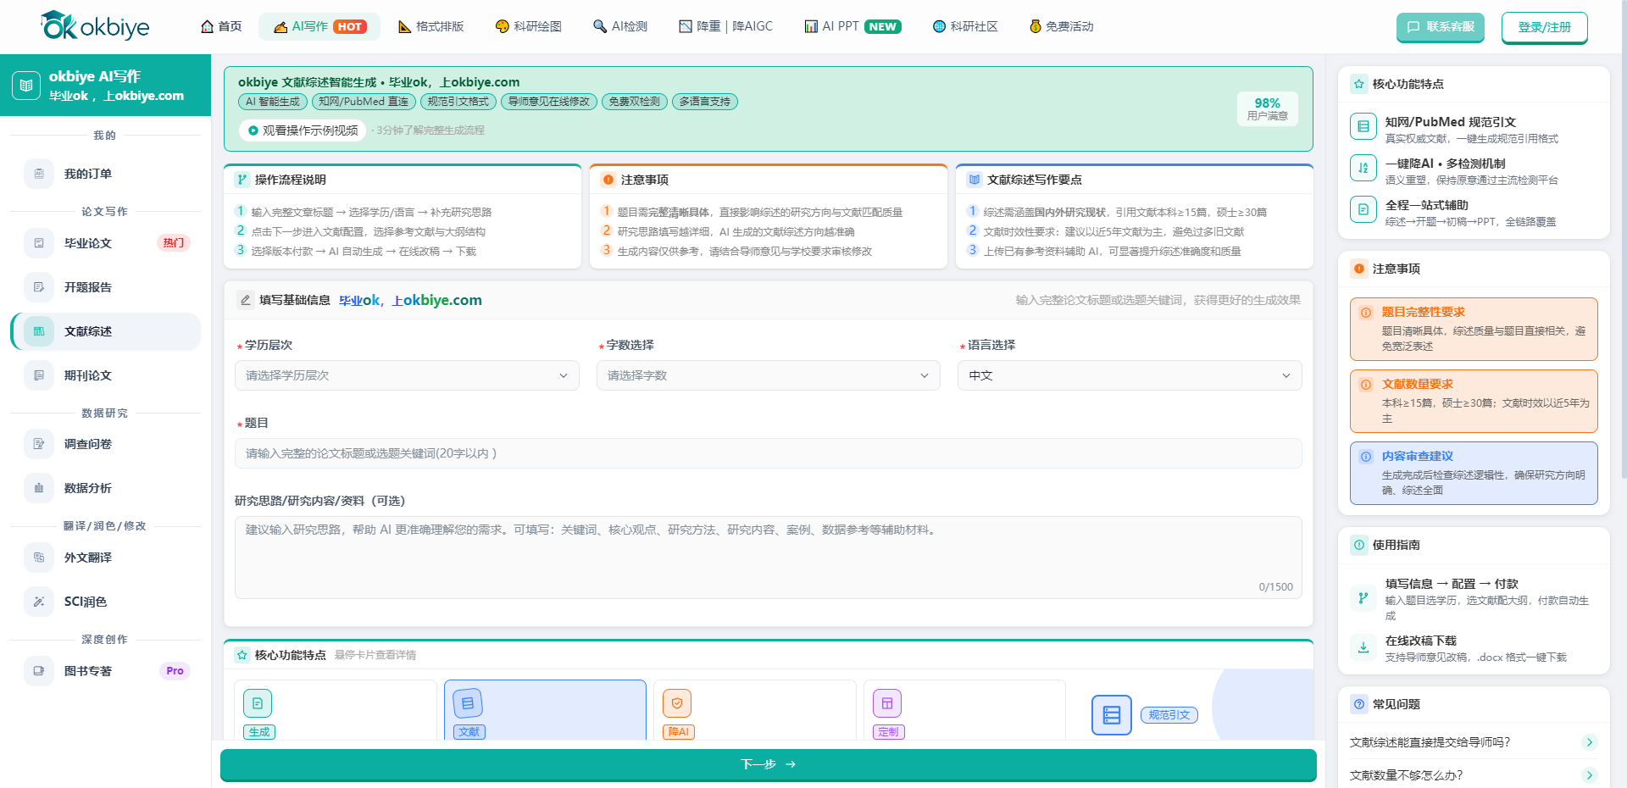This screenshot has height=788, width=1627.
Task: Click the 题目完整性要求 notice card
Action: [x=1474, y=330]
